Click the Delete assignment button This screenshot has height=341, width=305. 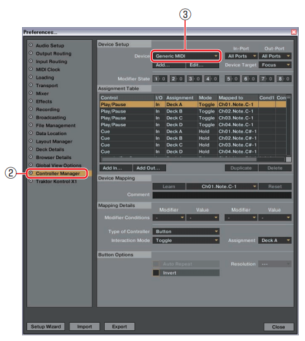tap(275, 168)
